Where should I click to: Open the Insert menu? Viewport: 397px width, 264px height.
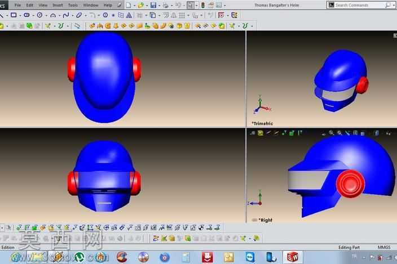pyautogui.click(x=58, y=5)
